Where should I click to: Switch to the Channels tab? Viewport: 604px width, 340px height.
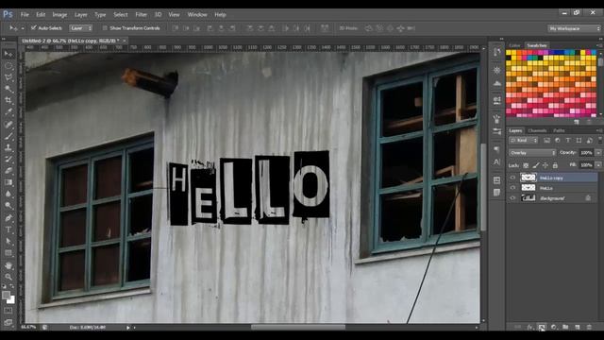point(537,130)
